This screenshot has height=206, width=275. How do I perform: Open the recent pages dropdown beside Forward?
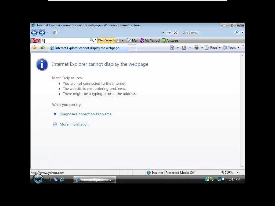[x=48, y=32]
